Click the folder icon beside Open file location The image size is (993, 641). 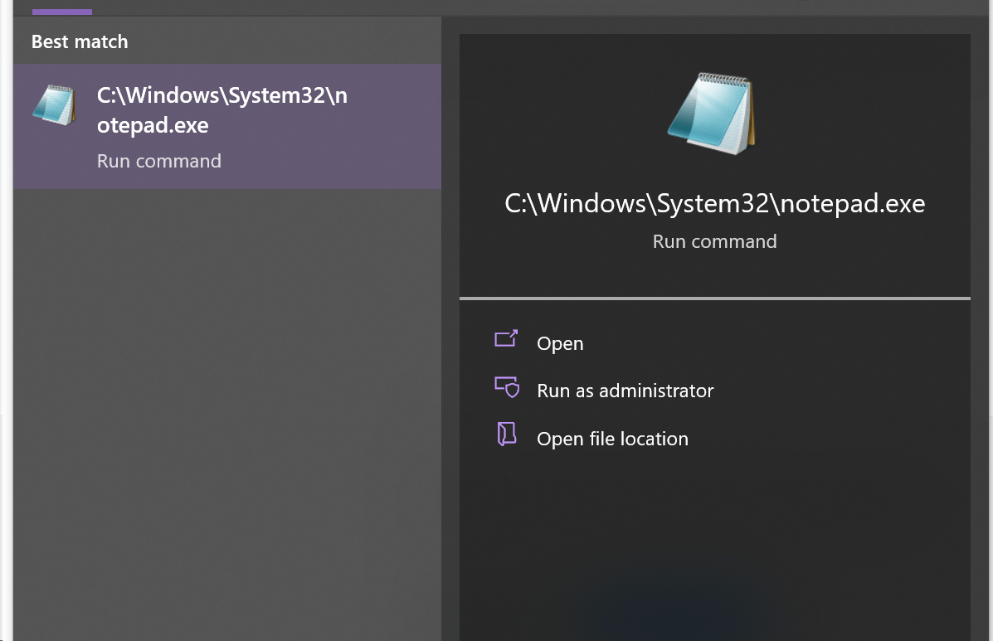[507, 434]
